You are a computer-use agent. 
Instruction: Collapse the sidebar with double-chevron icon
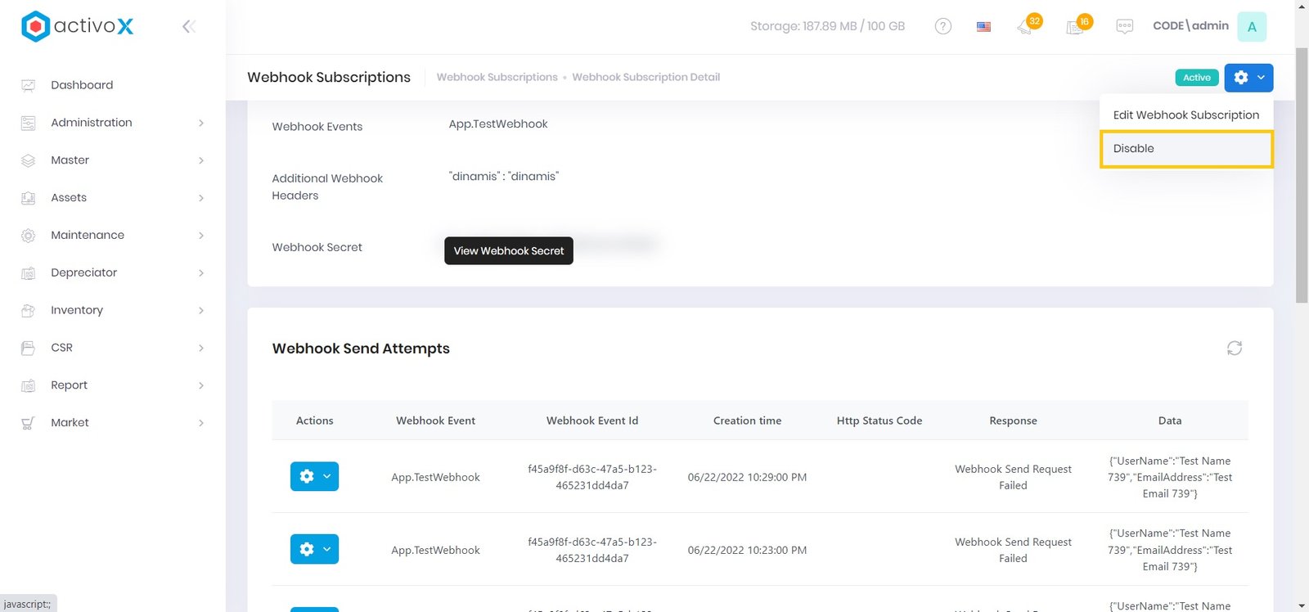click(188, 26)
